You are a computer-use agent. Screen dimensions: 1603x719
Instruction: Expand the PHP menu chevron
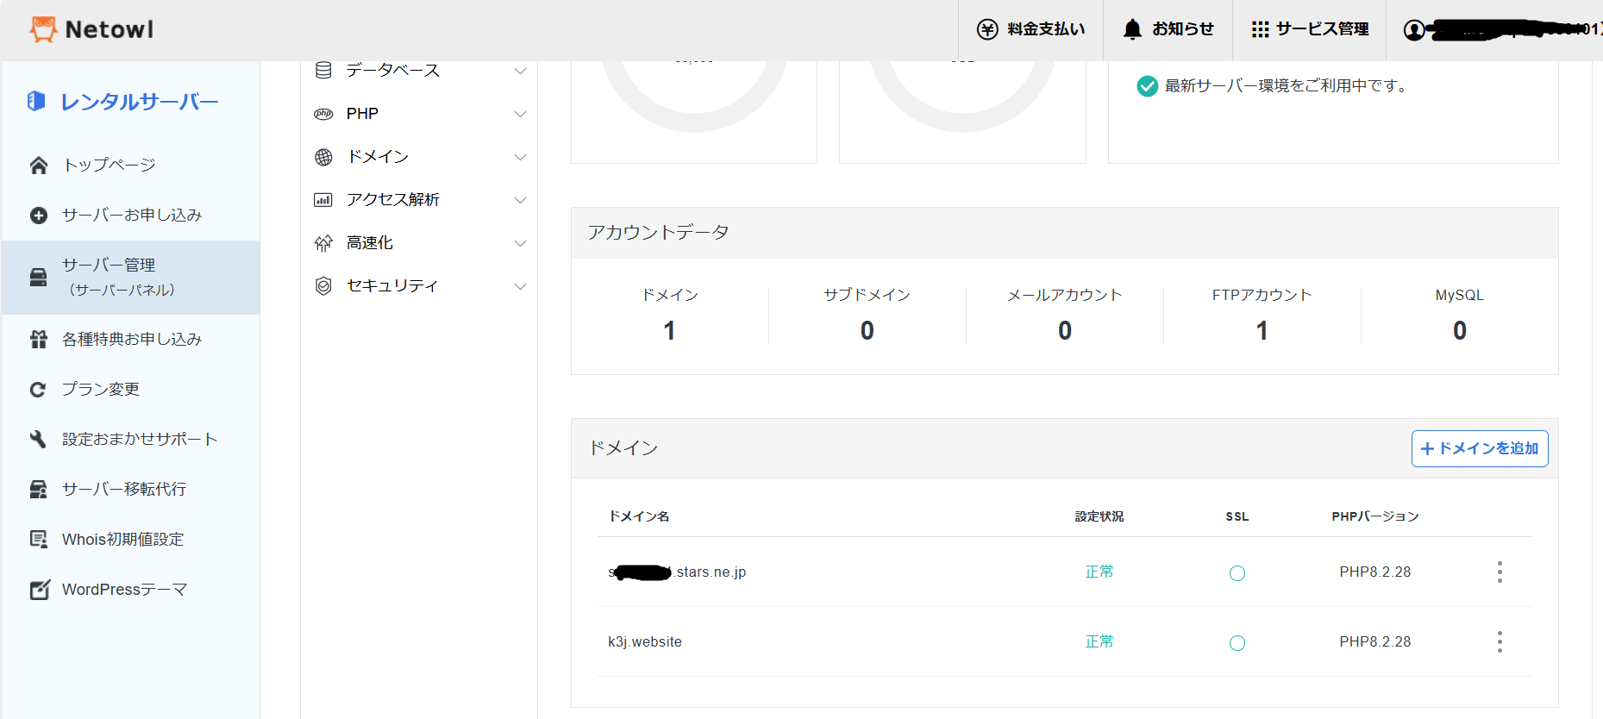pos(520,114)
